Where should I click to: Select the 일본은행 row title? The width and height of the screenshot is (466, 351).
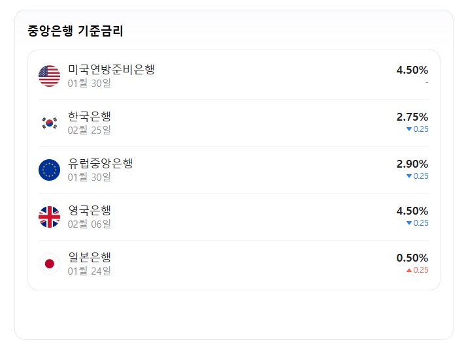pos(90,257)
